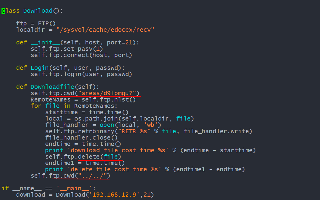
Task: Click the underlined "areas/d9lpmgu7" string
Action: coord(107,93)
